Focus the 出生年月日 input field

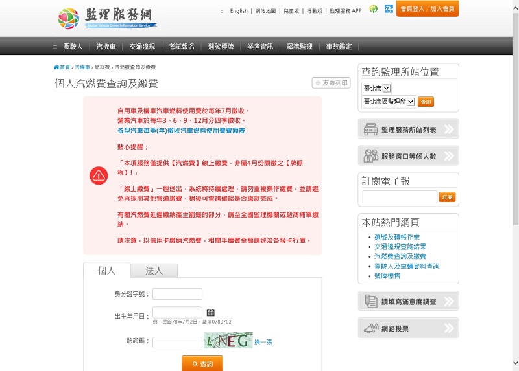(177, 312)
